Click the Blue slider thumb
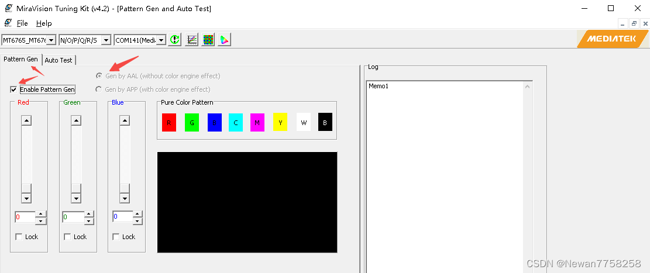This screenshot has height=273, width=650. point(125,188)
